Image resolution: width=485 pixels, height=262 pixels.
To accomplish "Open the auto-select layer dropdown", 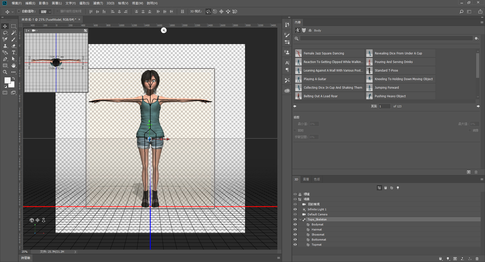I will click(x=46, y=12).
